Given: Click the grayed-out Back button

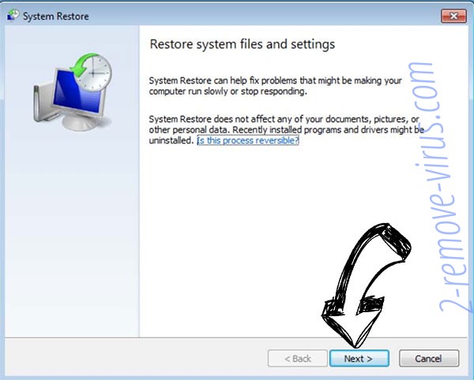Looking at the screenshot, I should 295,359.
